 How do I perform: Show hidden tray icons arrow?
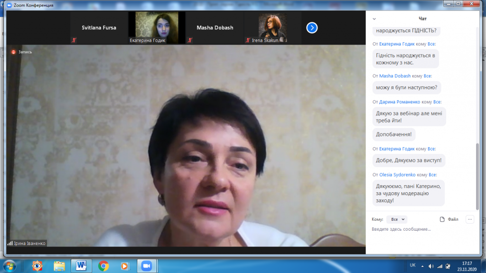[x=422, y=266]
